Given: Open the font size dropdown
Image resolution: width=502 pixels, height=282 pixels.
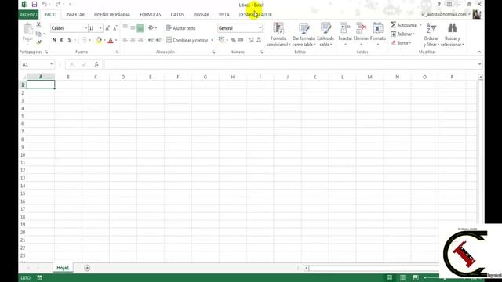Looking at the screenshot, I should pos(100,28).
